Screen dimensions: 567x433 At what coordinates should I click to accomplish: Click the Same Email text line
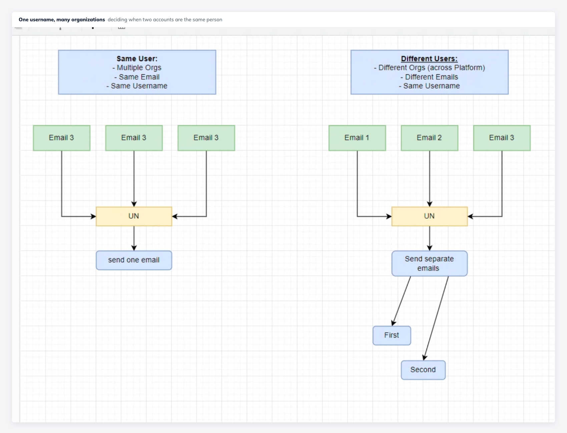137,77
